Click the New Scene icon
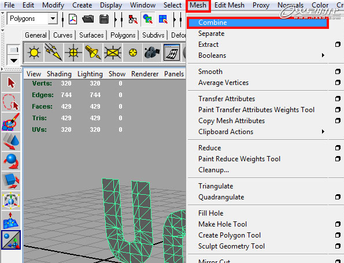 point(73,19)
